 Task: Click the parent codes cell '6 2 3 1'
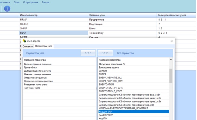[x=176, y=33]
